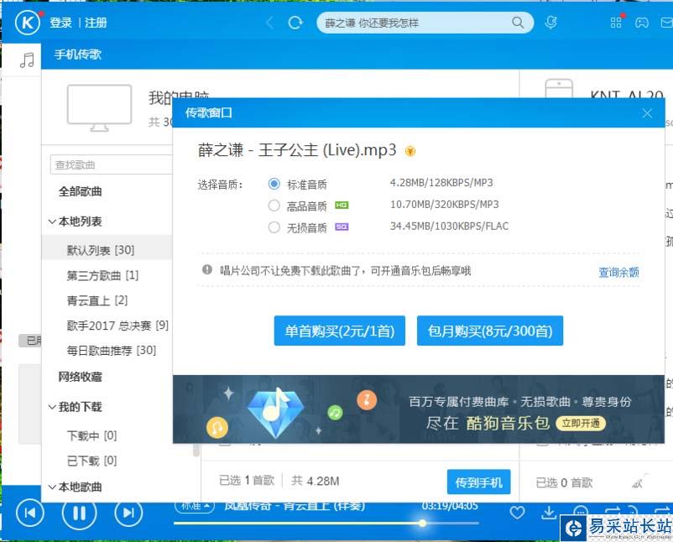
Task: Click the SQ badge beside 无损音质
Action: tap(342, 227)
